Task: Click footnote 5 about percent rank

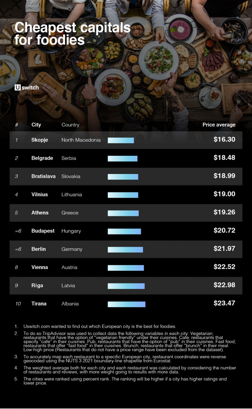Action: point(125,381)
